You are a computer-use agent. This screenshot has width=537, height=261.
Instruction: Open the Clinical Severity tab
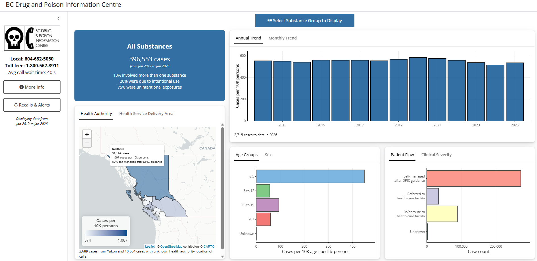[x=436, y=155]
